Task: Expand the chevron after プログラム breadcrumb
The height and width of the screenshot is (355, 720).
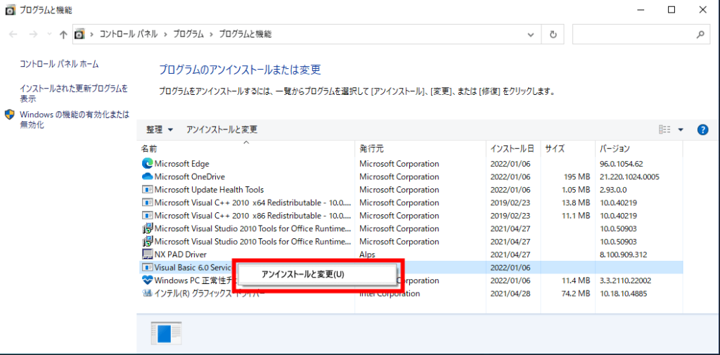Action: pyautogui.click(x=212, y=34)
